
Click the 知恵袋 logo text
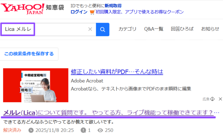(55, 7)
